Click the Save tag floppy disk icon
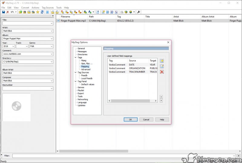 point(3,12)
